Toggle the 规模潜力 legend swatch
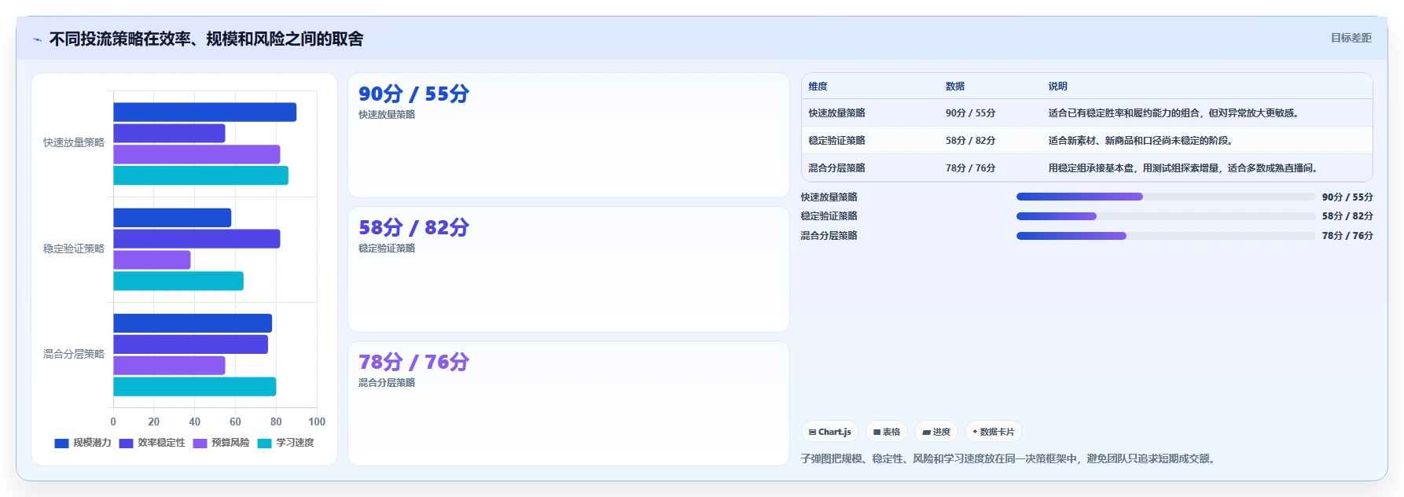The height and width of the screenshot is (497, 1404). click(61, 443)
